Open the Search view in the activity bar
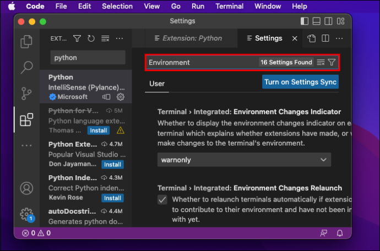Screen dimensions: 380x251 point(26,67)
